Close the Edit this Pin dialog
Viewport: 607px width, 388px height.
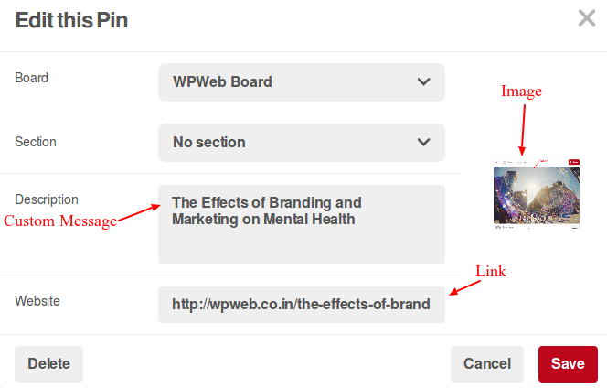[587, 18]
